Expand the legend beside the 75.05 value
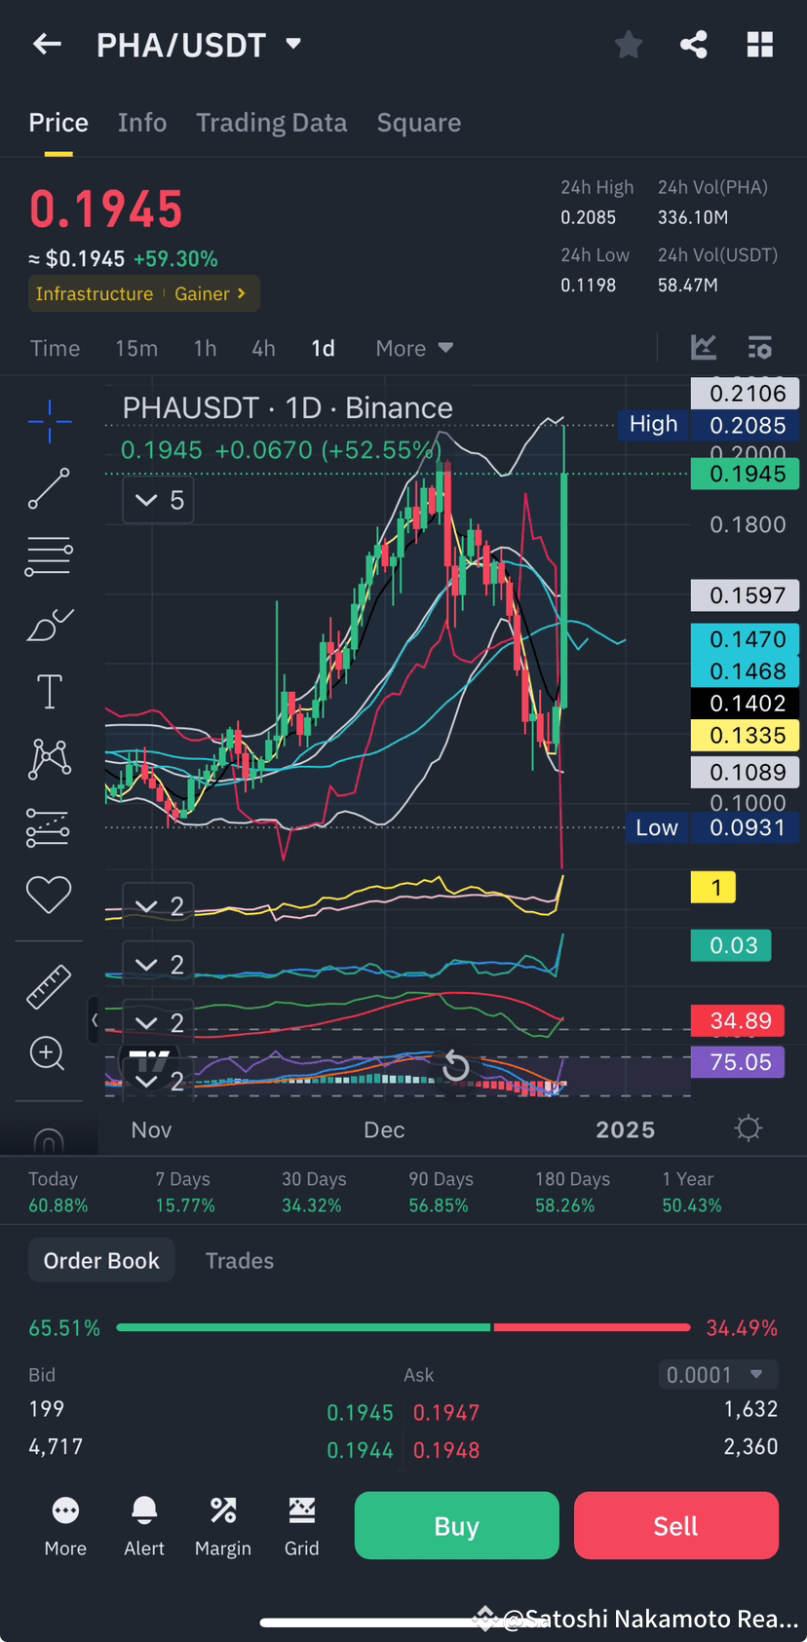This screenshot has width=807, height=1642. tap(159, 1081)
